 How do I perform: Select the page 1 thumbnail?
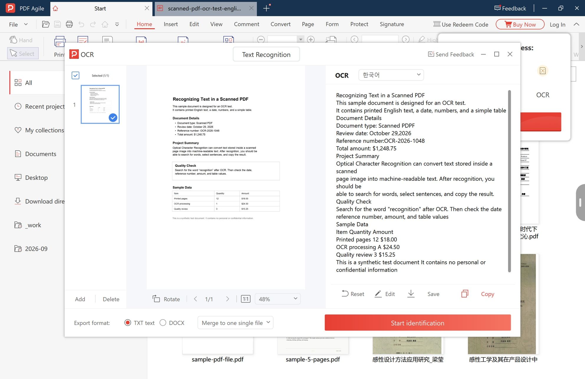pyautogui.click(x=100, y=104)
